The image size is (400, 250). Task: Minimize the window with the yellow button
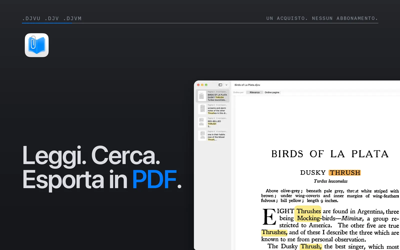click(x=202, y=85)
